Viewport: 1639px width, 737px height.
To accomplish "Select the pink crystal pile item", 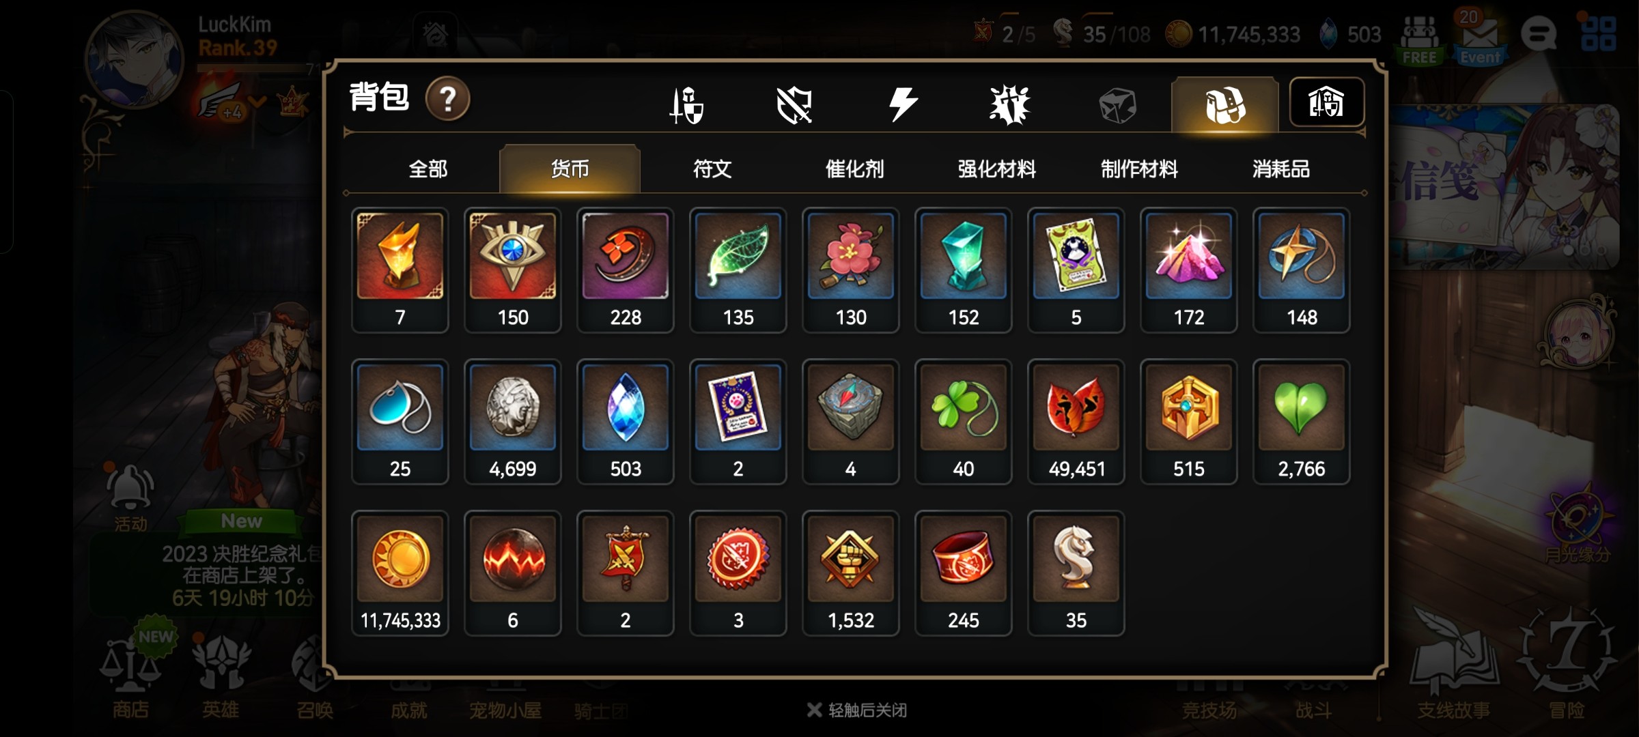I will pyautogui.click(x=1189, y=270).
